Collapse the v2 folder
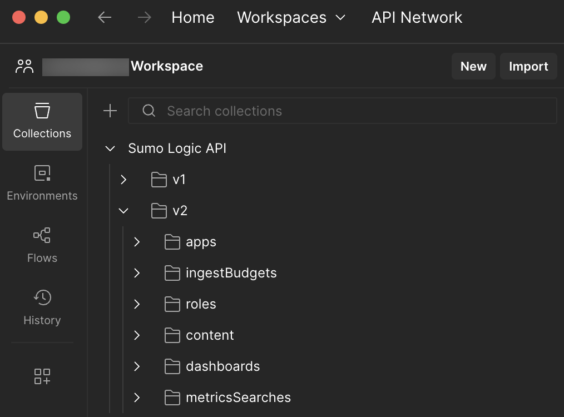The width and height of the screenshot is (564, 417). point(123,210)
